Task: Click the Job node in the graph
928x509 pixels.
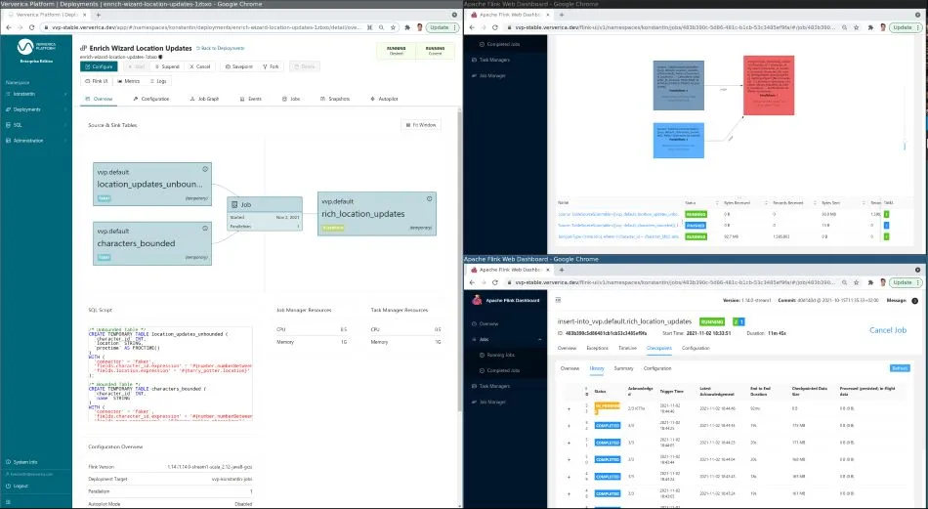Action: click(265, 214)
